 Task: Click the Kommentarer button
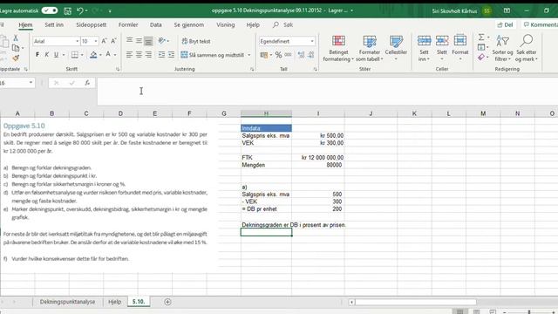(x=540, y=24)
